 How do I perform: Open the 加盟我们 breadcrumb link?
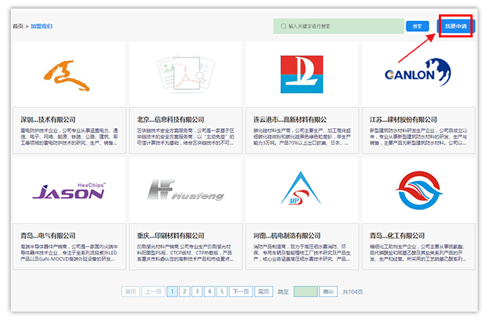tap(41, 26)
